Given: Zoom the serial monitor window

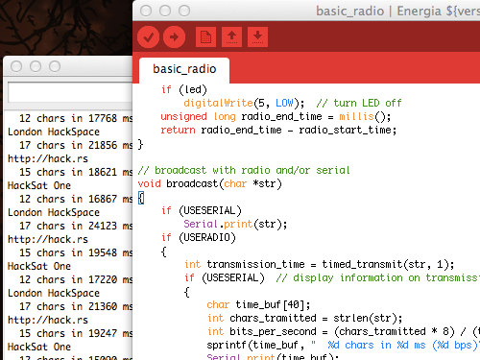Looking at the screenshot, I should point(55,66).
